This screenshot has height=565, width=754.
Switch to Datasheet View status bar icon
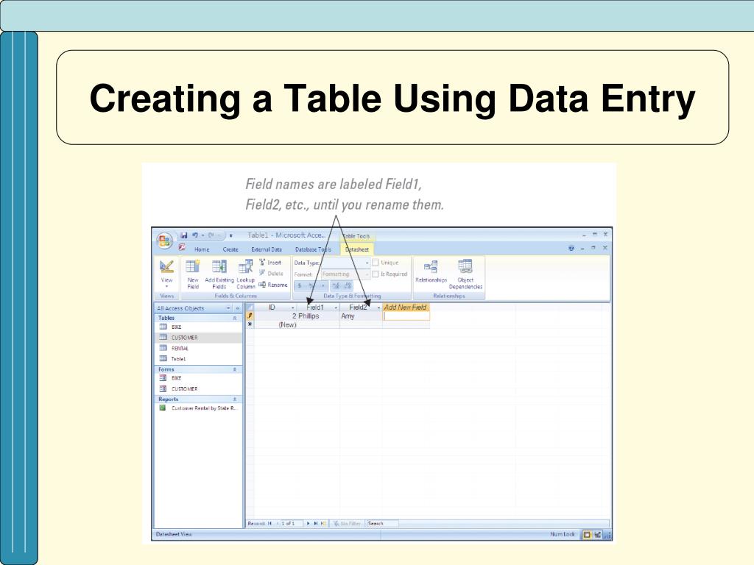click(x=587, y=534)
